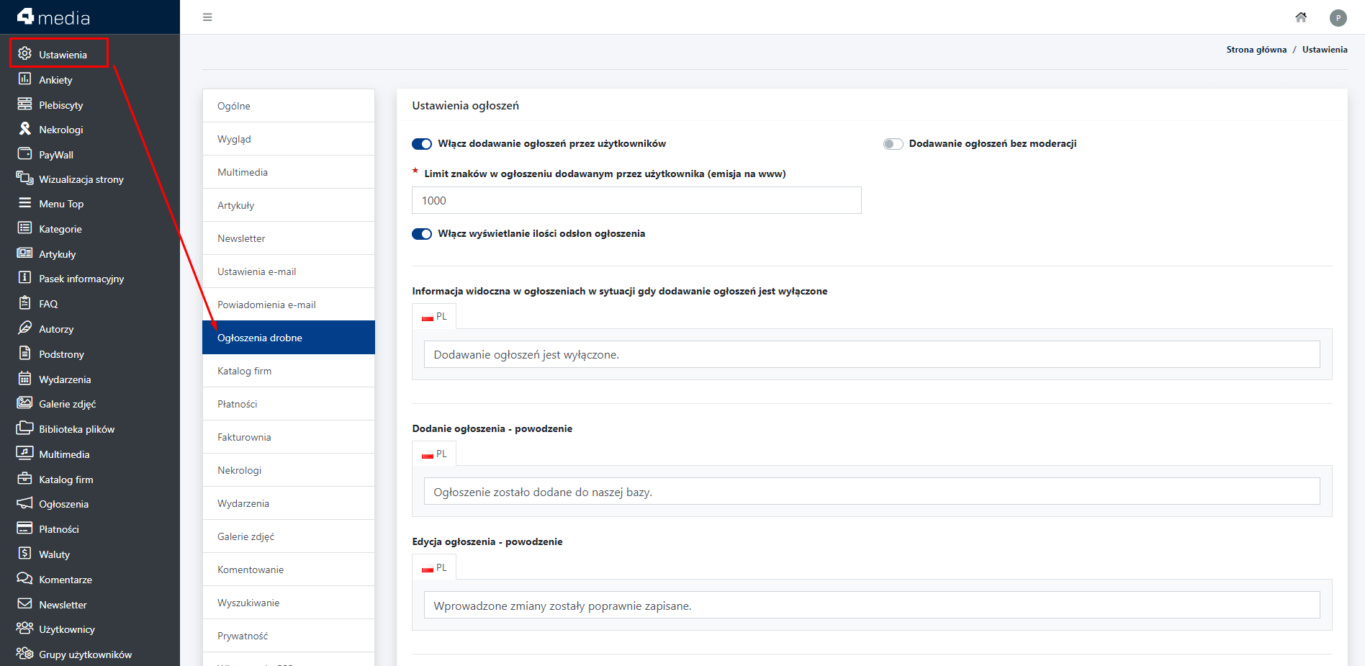Select PL tab under Dodanie ogłoszenia - powodzenie
1365x666 pixels.
pos(434,454)
